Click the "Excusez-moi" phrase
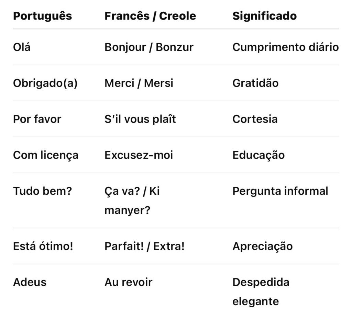This screenshot has height=319, width=352. click(x=139, y=155)
